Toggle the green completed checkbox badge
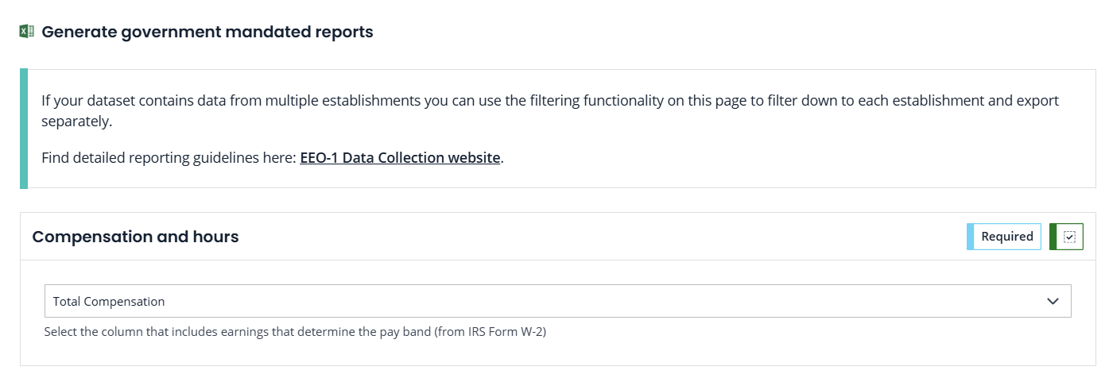This screenshot has width=1109, height=378. 1066,237
